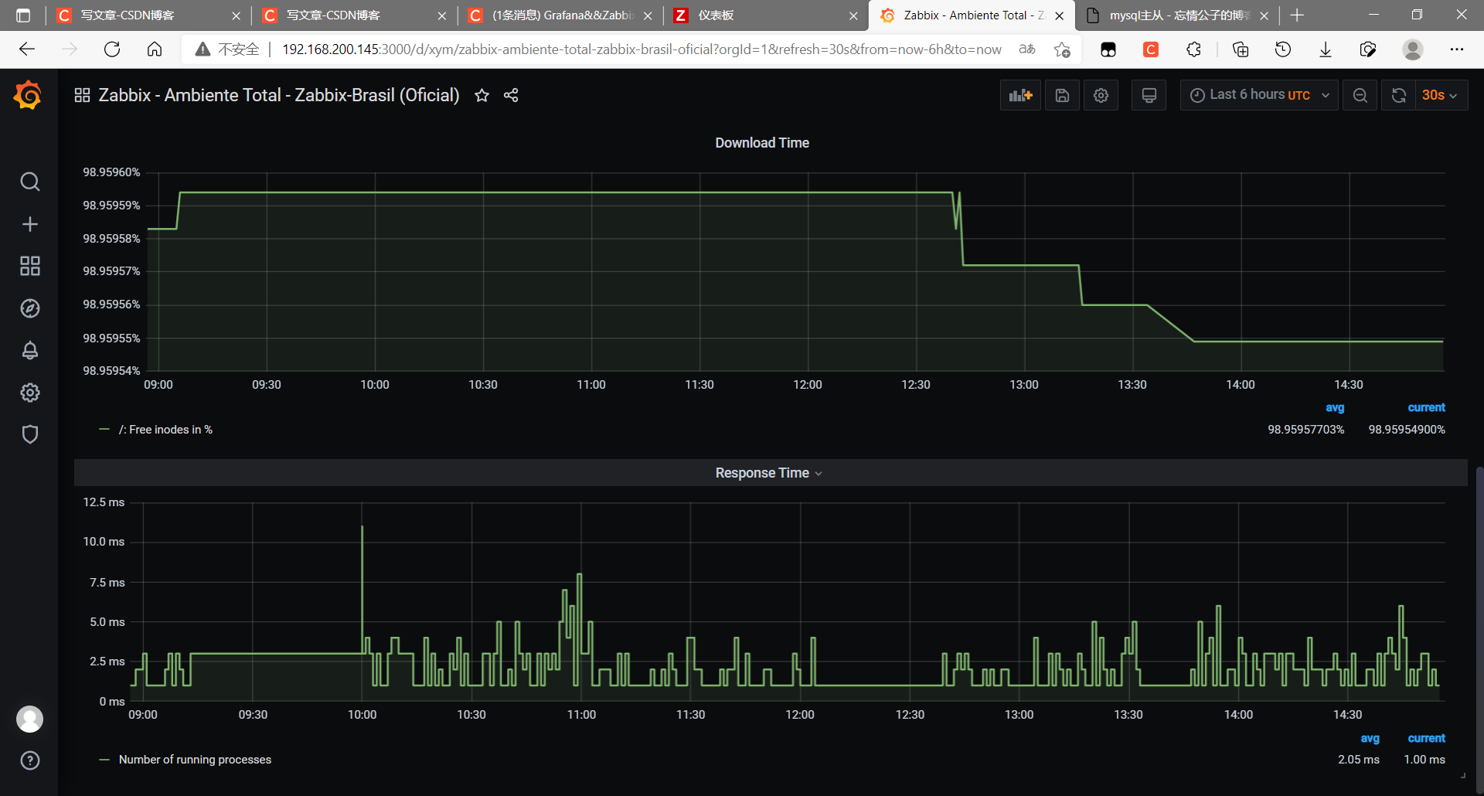Open dashboard settings gear in top toolbar

[1101, 95]
